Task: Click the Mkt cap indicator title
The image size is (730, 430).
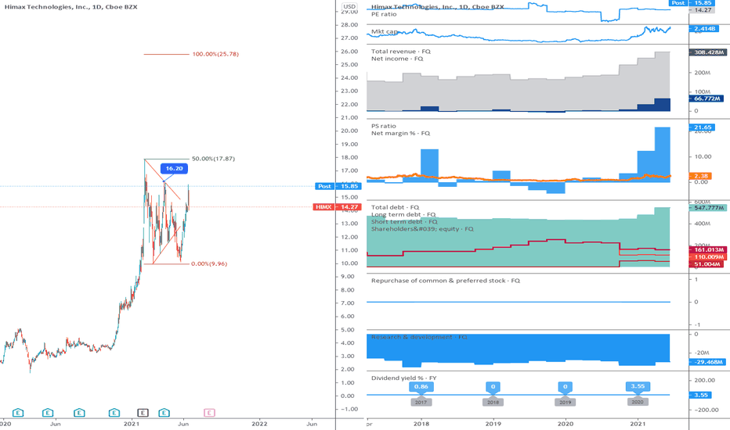Action: point(384,31)
